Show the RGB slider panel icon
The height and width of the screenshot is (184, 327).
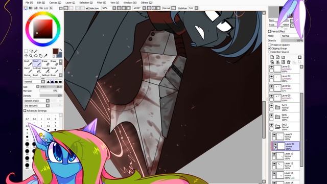(31, 8)
